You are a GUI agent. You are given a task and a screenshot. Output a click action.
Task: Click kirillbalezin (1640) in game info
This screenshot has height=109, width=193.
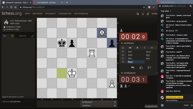coord(13,27)
